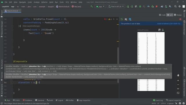Open the File menu

tap(6, 2)
